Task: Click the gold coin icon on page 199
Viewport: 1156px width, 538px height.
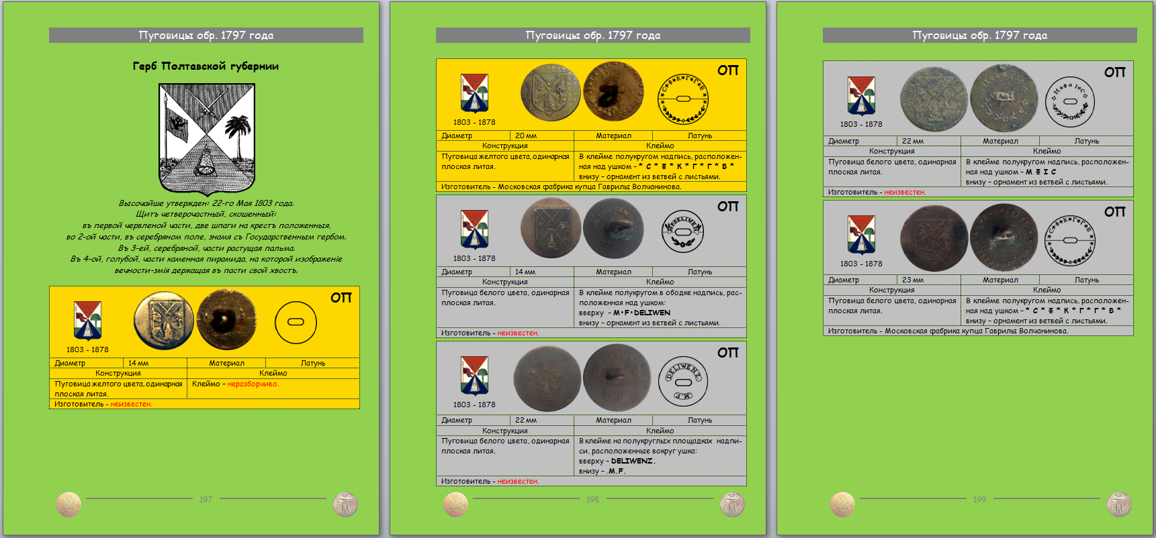Action: [842, 504]
